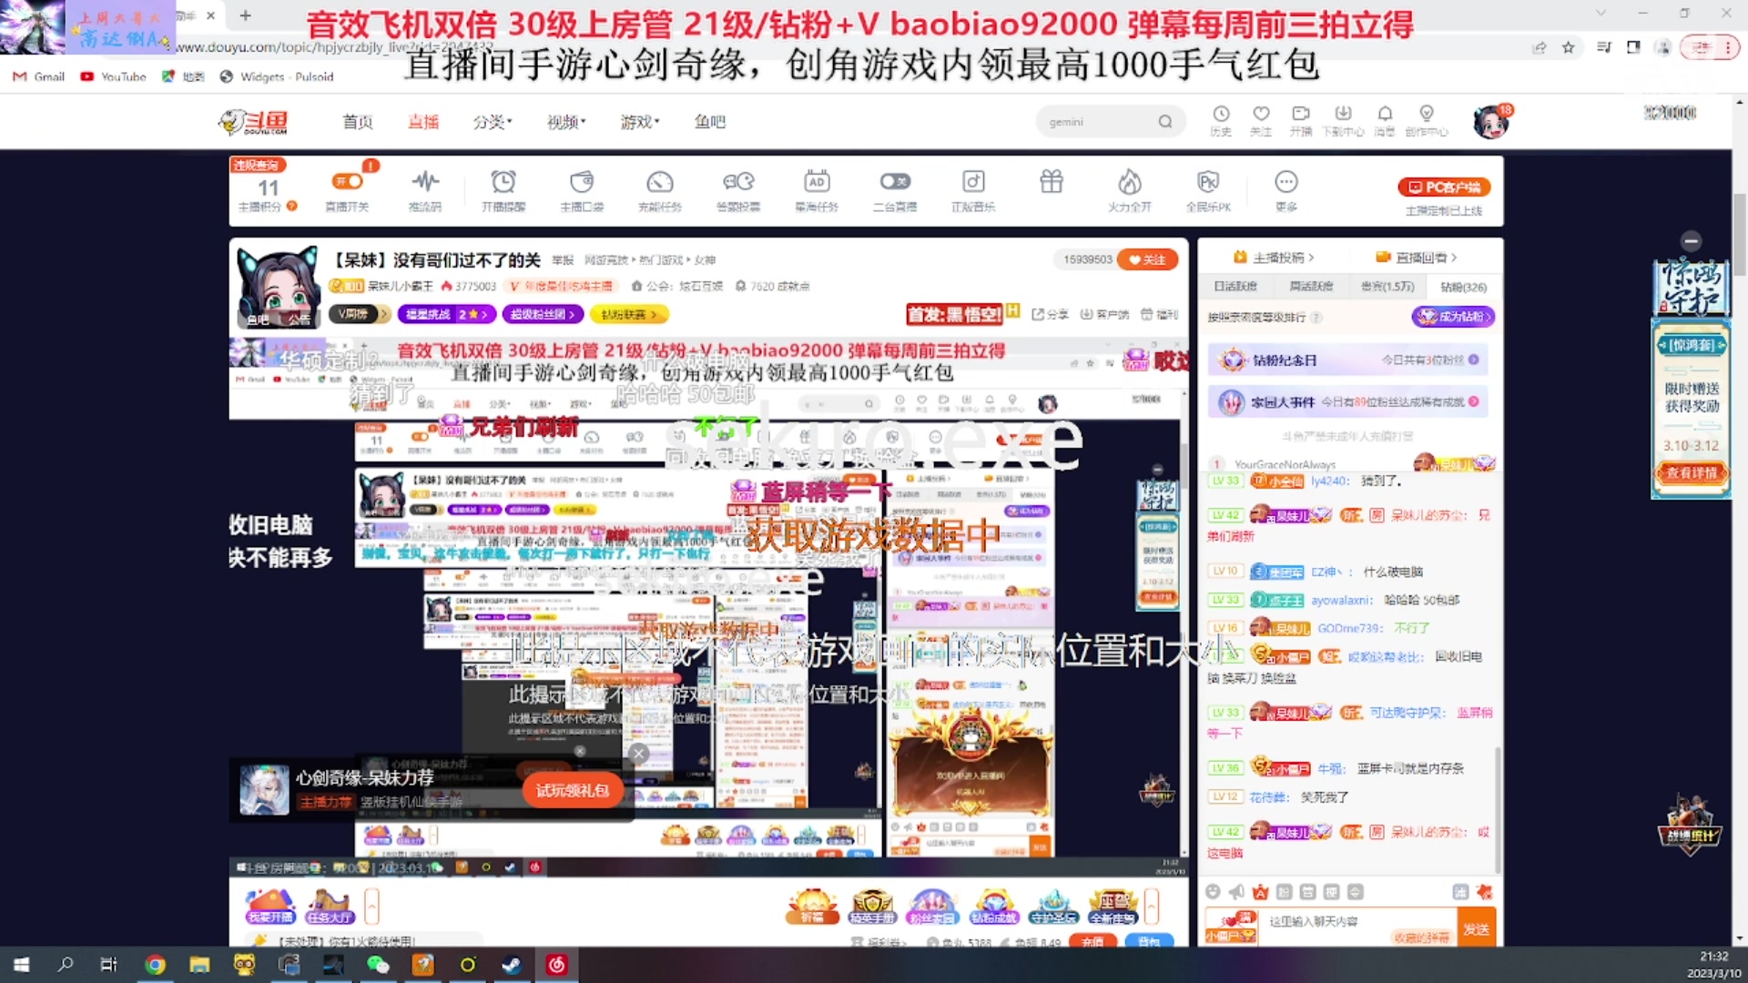The image size is (1748, 983).
Task: Open the 主播投稿 link
Action: tap(1274, 258)
